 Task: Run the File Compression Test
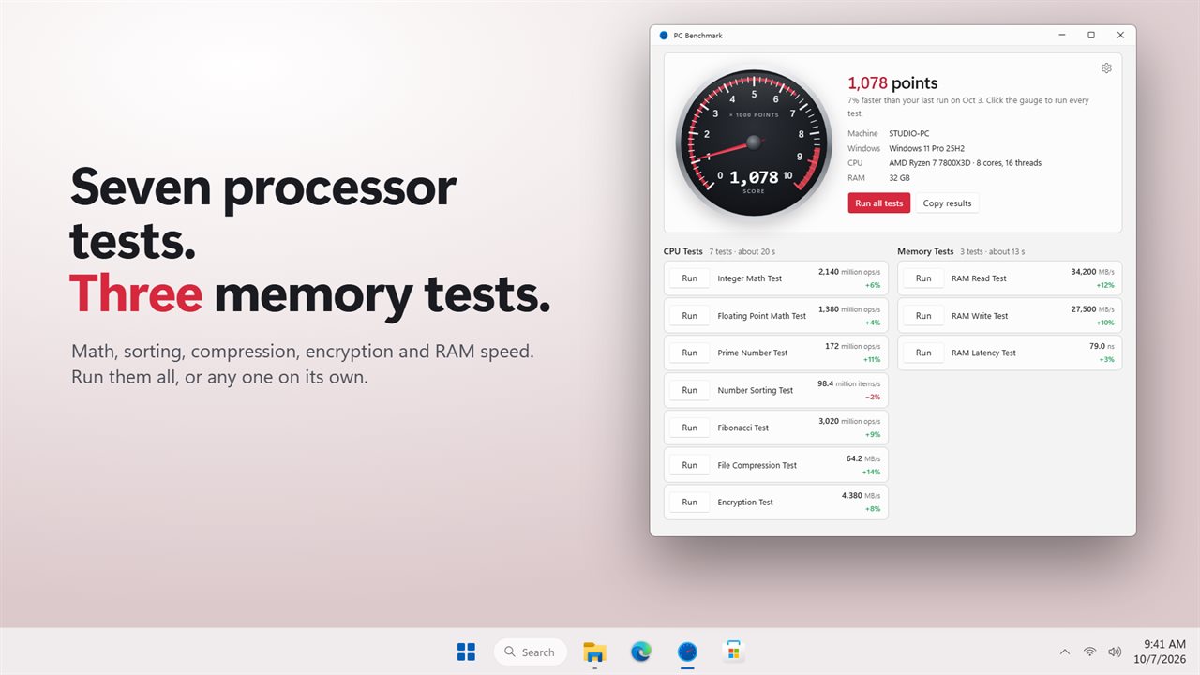pos(690,465)
